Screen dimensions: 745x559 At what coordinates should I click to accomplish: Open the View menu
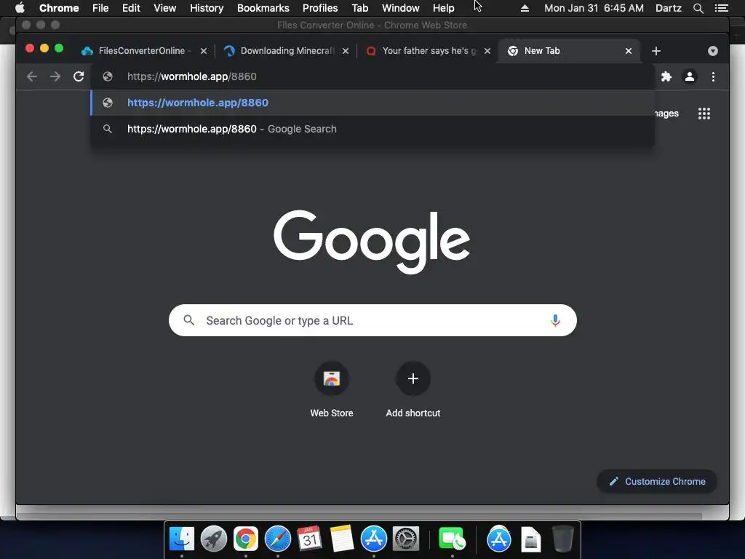point(165,8)
